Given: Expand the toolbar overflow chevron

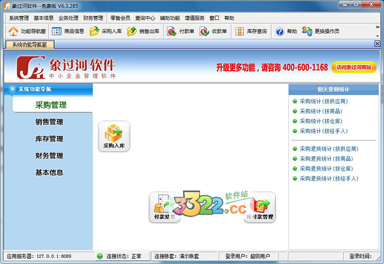Looking at the screenshot, I should [377, 27].
